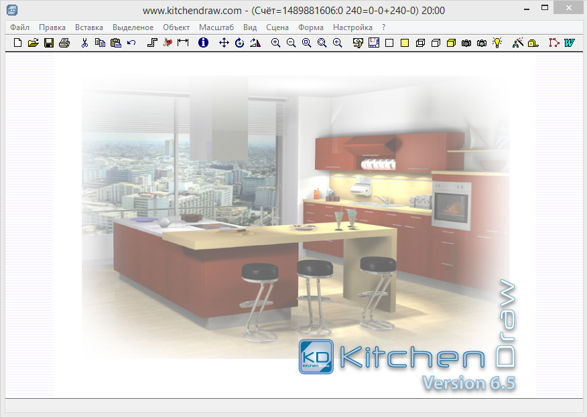Screen dimensions: 587x417
Task: Show the wireframe cube perspective view
Action: [420, 43]
